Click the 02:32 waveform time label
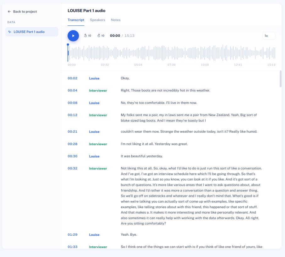Image resolution: width=285 pixels, height=257 pixels. (105, 65)
